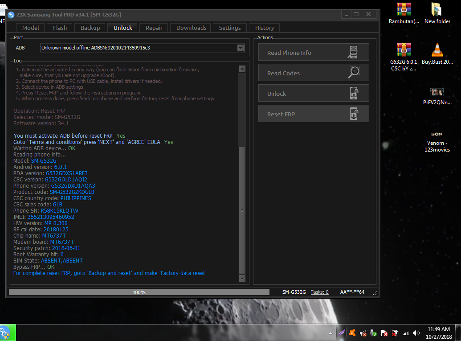Open the Venom - 123movies shortcut icon

[437, 141]
